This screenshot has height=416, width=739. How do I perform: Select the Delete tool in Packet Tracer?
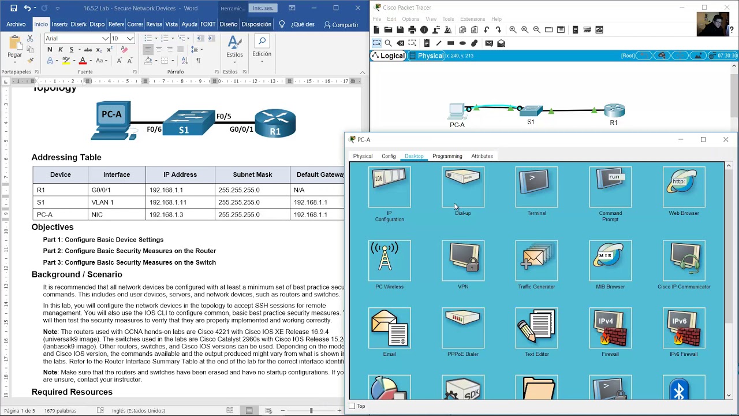pyautogui.click(x=400, y=43)
